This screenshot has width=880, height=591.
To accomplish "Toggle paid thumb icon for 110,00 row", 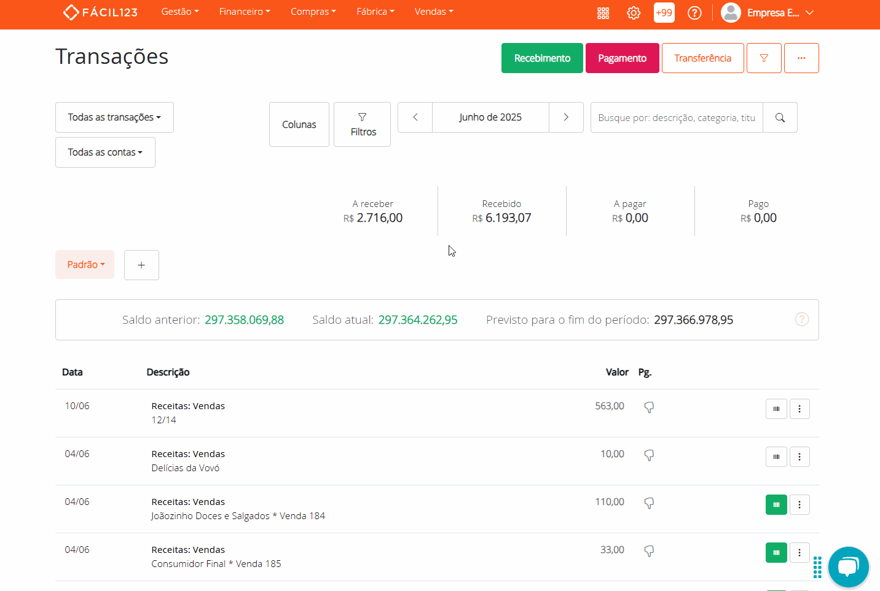I will tap(649, 503).
